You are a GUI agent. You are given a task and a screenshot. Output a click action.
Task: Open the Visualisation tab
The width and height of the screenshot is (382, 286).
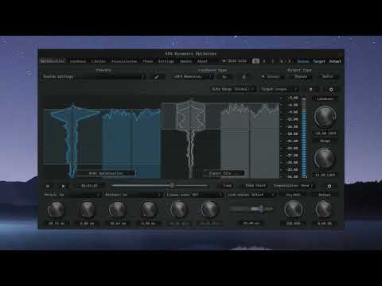(124, 61)
